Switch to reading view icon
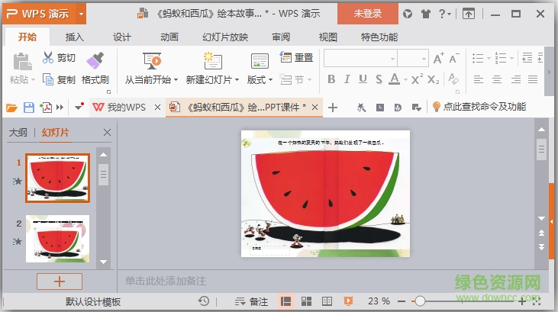The image size is (558, 312). pos(327,301)
